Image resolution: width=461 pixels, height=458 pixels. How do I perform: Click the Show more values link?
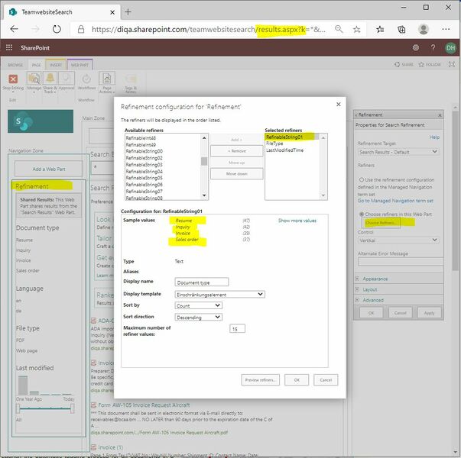tap(297, 221)
